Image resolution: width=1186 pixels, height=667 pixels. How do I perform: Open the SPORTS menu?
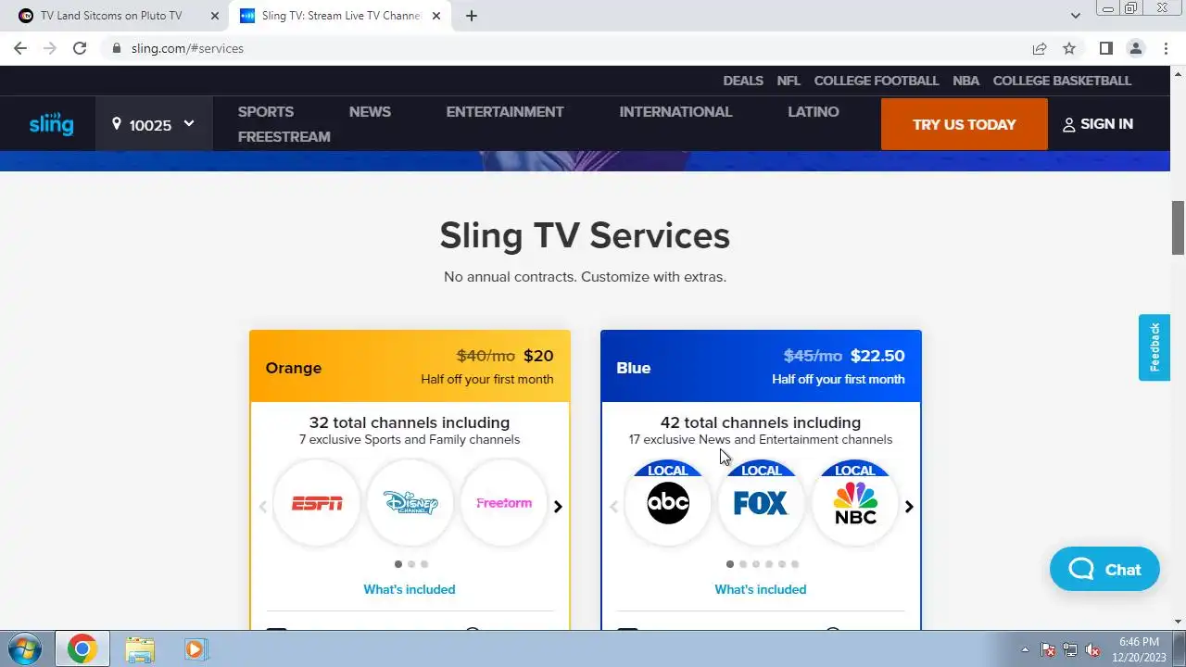tap(266, 111)
